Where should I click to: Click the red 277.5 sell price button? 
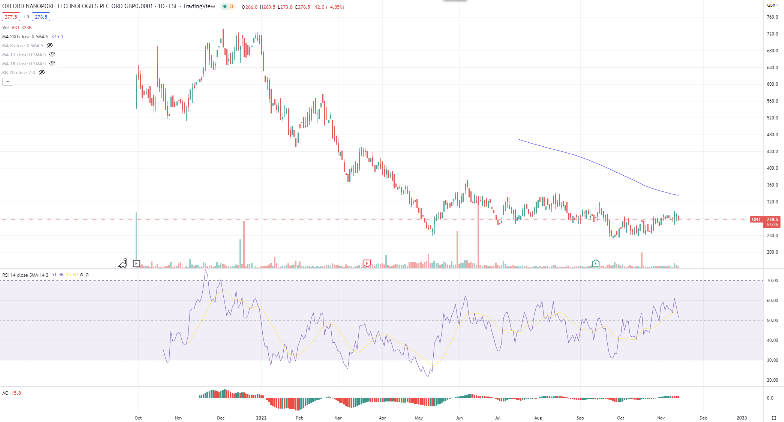point(11,17)
